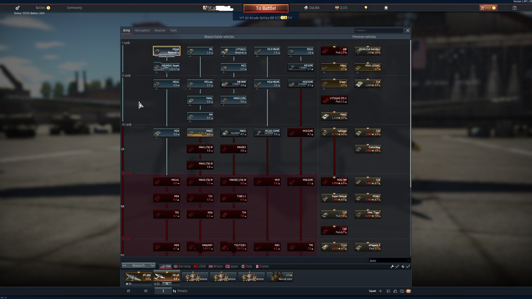The height and width of the screenshot is (299, 532).
Task: Open the help question mark icon
Action: [x=515, y=8]
